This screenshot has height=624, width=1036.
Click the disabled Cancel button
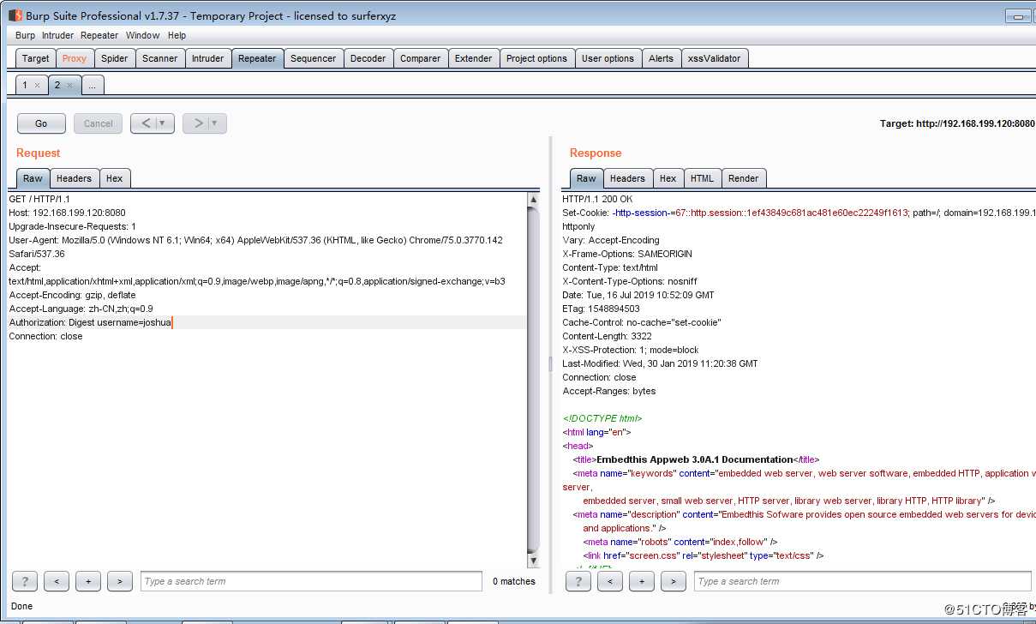coord(99,123)
